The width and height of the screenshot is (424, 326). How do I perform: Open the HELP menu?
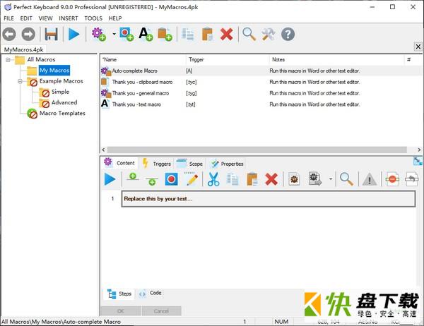pyautogui.click(x=115, y=18)
